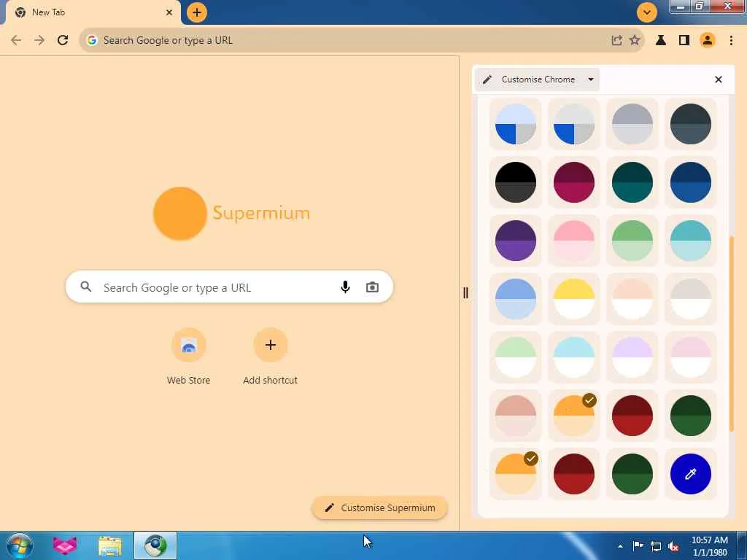The image size is (747, 560).
Task: Click the side panel vertical scrollbar
Action: coord(731,333)
